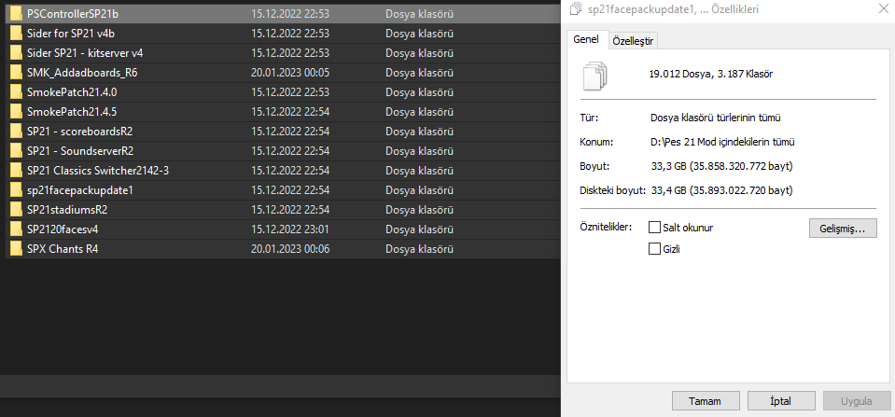Close the Özellikleri properties dialog

click(x=883, y=7)
